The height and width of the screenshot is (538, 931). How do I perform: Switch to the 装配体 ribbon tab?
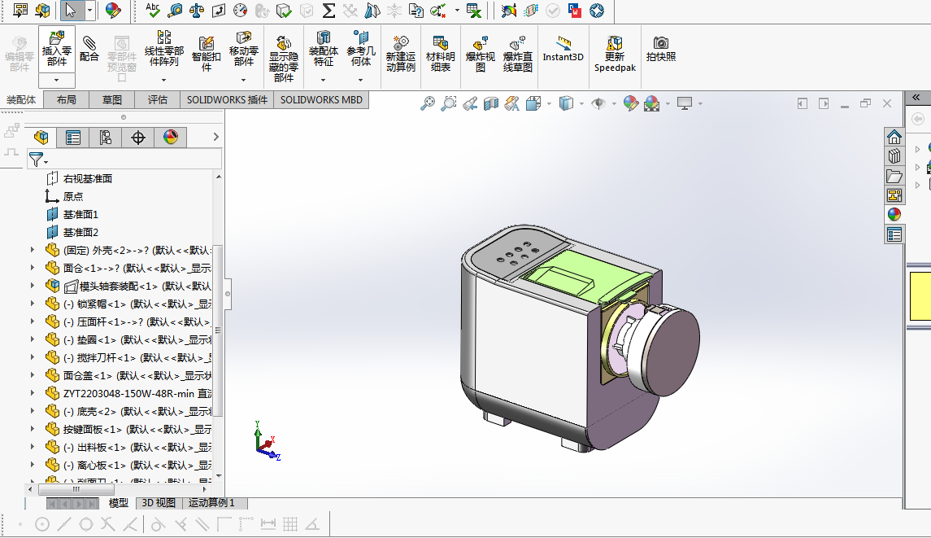point(21,100)
